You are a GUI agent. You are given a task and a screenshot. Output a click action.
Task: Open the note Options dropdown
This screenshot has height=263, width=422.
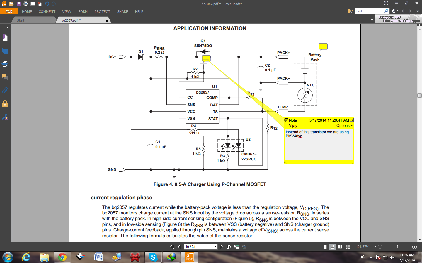344,126
